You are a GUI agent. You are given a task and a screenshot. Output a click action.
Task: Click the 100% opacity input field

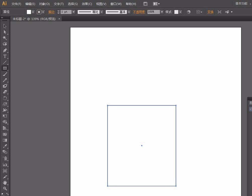(154, 12)
